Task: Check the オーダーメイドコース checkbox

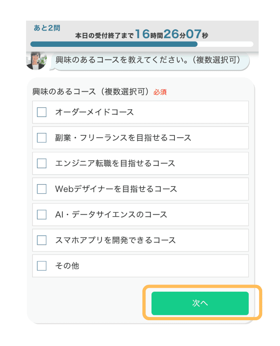Action: [42, 112]
